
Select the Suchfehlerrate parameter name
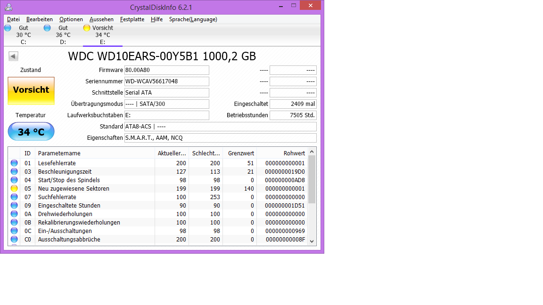point(57,197)
